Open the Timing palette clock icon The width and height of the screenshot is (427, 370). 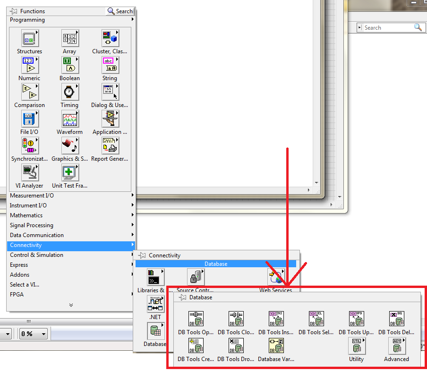click(x=70, y=92)
